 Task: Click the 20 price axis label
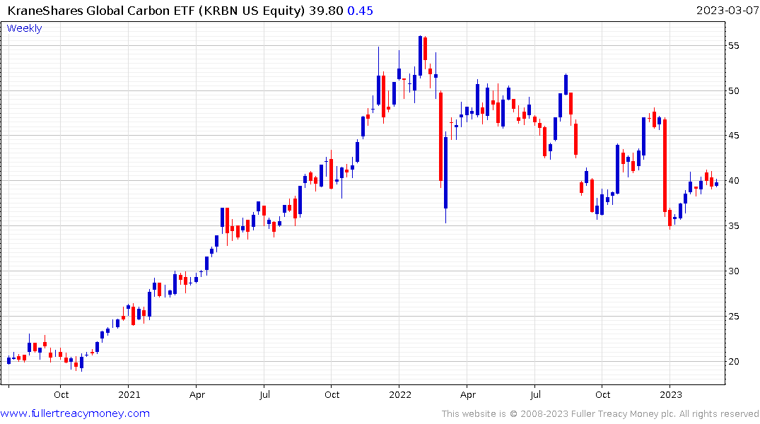coord(733,362)
